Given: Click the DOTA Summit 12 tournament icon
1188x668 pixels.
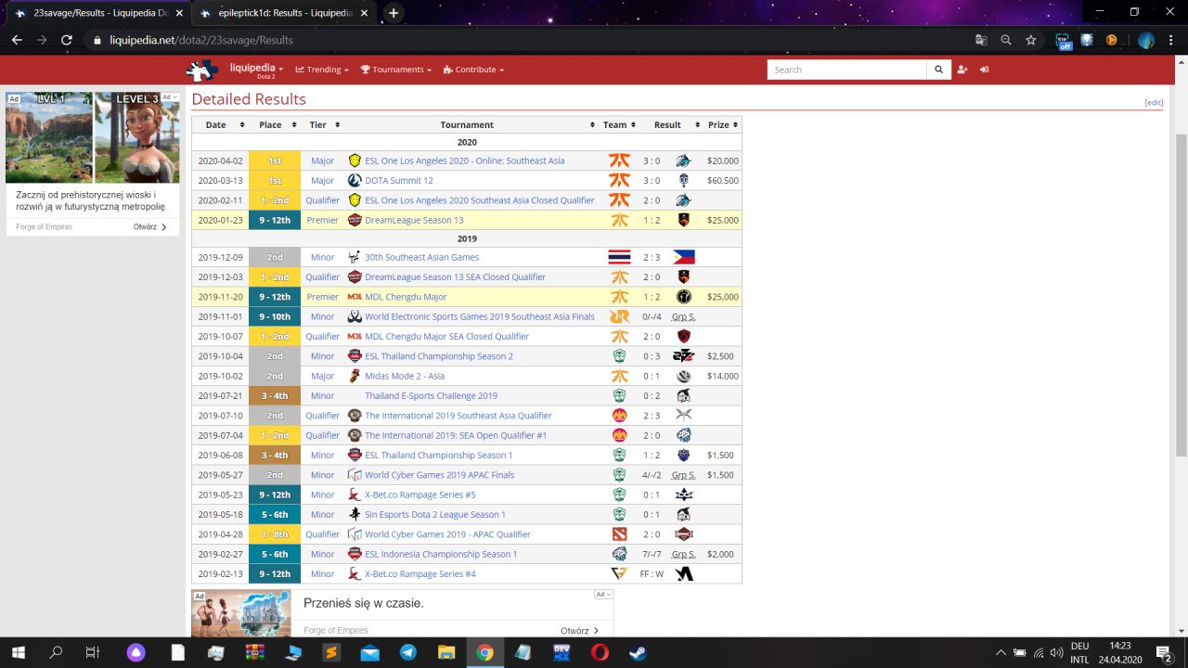Looking at the screenshot, I should click(x=355, y=180).
